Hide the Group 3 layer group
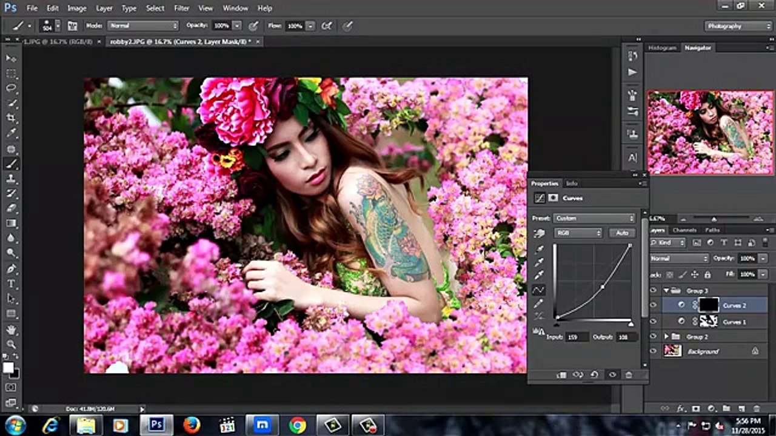The image size is (776, 436). coord(653,291)
